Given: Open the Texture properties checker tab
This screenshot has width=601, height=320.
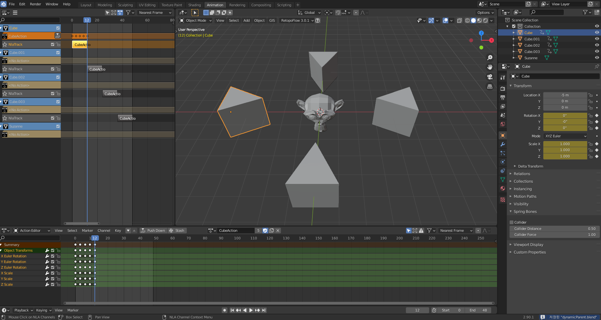Looking at the screenshot, I should coord(503,200).
